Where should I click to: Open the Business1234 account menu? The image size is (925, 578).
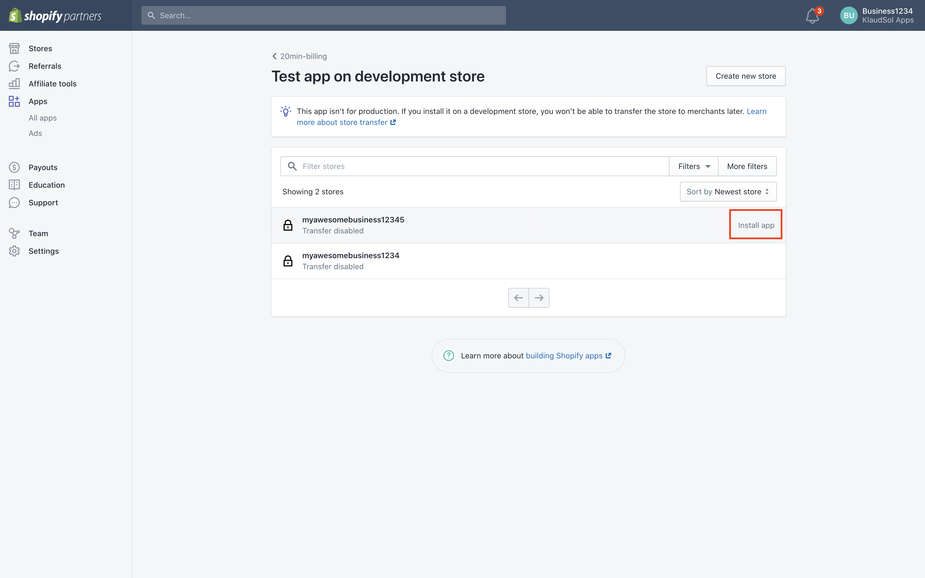coord(877,16)
